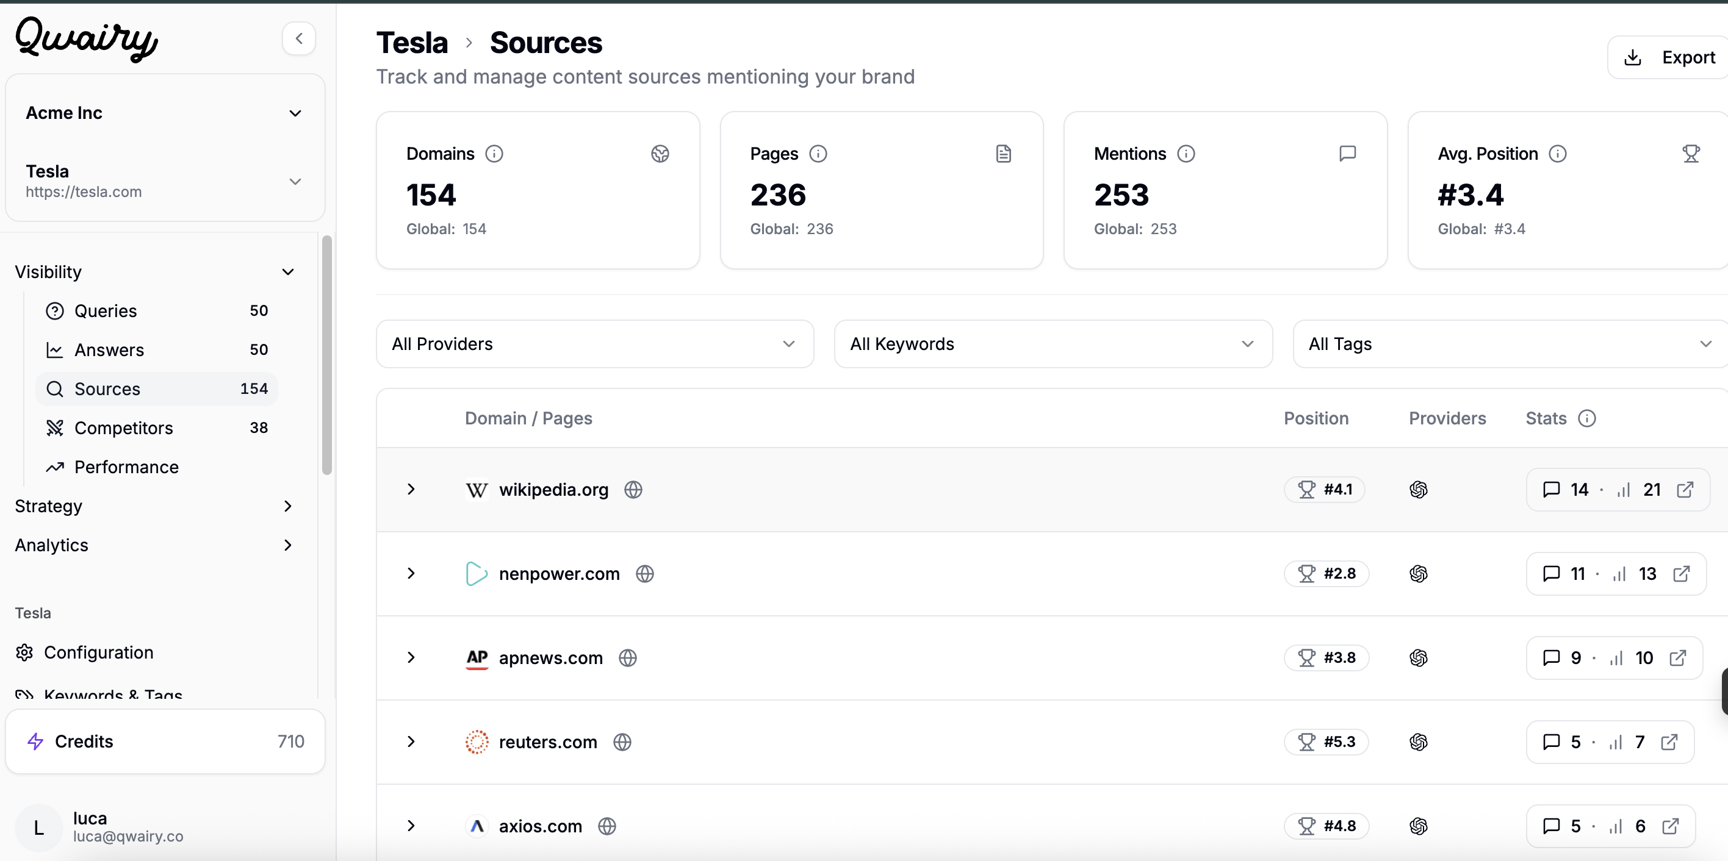Click the ChatGPT provider icon for nenpower.com
This screenshot has height=861, width=1728.
coord(1418,574)
